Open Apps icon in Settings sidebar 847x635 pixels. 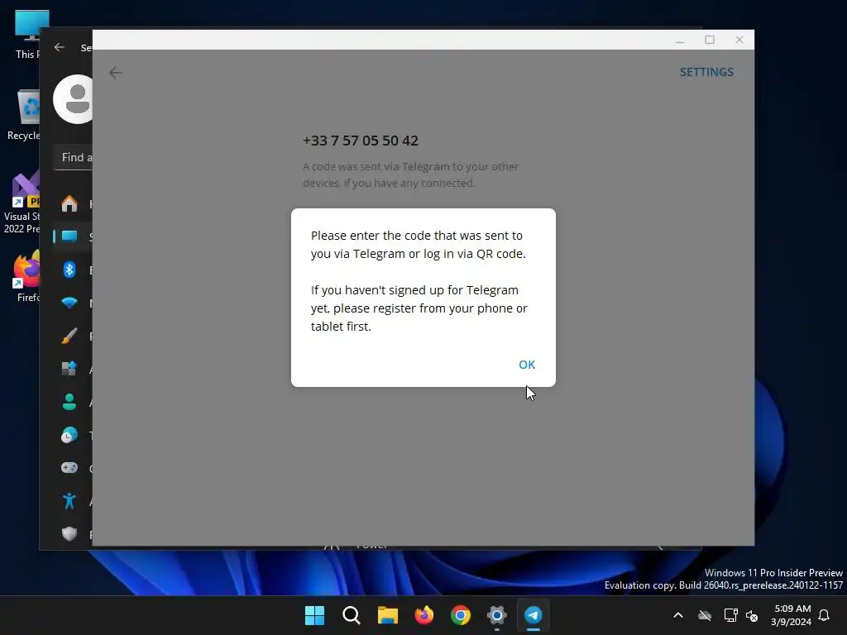click(69, 369)
